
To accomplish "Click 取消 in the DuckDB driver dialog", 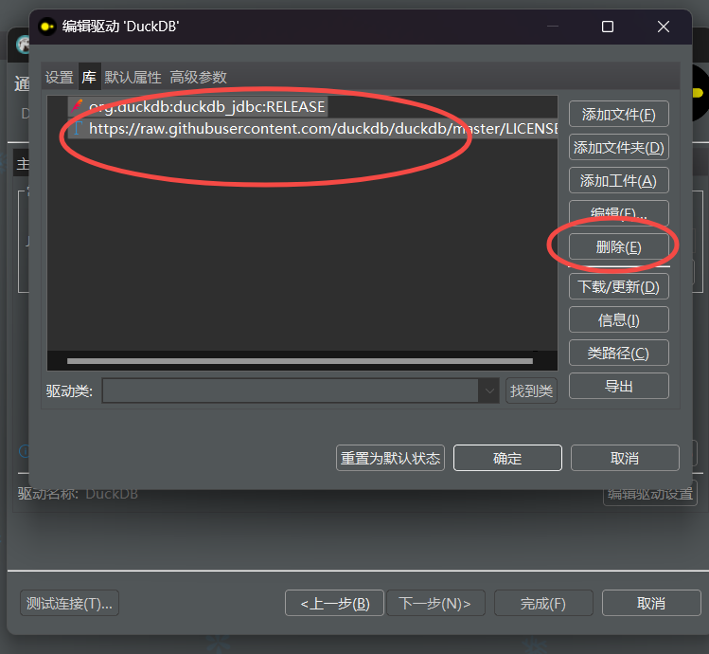I will 625,458.
